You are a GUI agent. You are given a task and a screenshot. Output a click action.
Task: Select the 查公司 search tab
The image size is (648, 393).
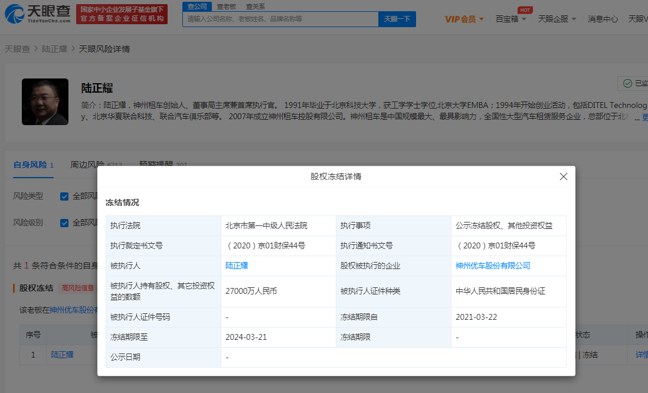[197, 6]
